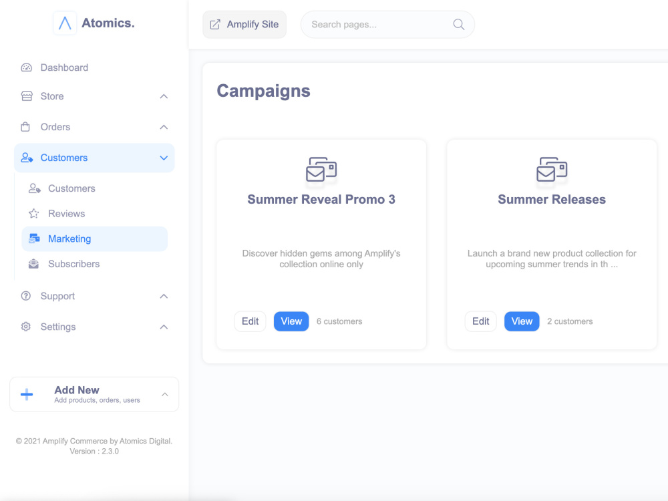
Task: Click the blue plus icon in Add New
Action: click(27, 394)
